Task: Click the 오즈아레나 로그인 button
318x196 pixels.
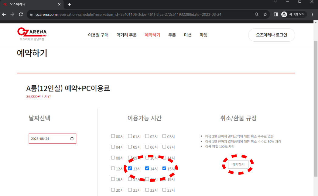Action: click(x=271, y=35)
